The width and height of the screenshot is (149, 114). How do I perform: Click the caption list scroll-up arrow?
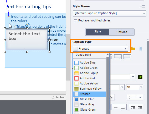107,54
